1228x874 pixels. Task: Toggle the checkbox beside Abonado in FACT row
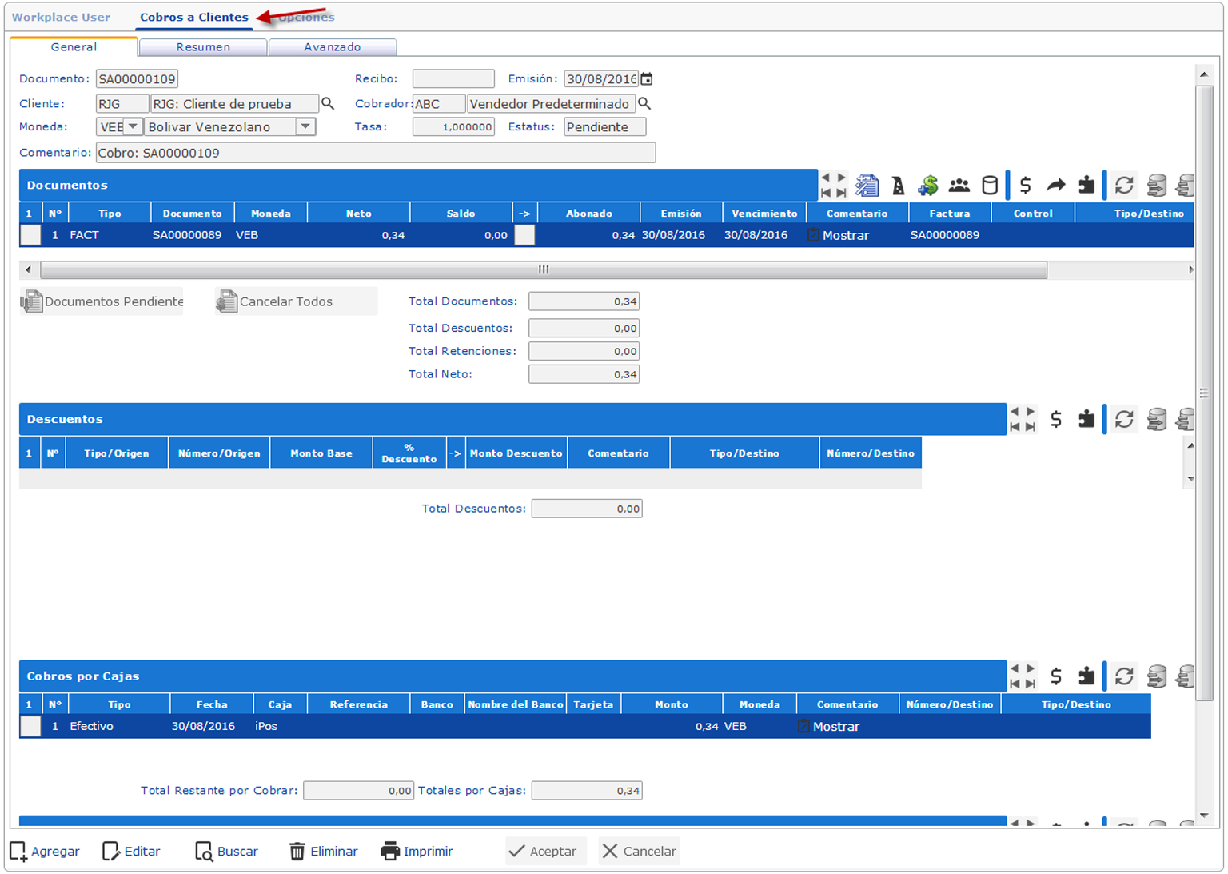coord(524,235)
